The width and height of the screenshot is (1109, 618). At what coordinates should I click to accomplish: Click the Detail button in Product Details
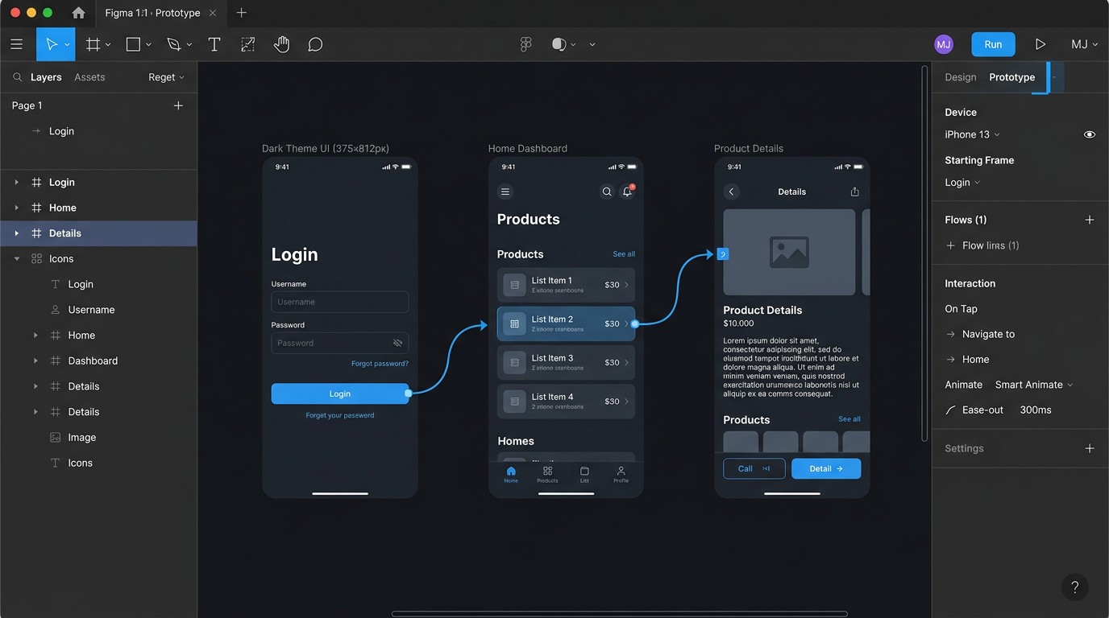tap(826, 468)
